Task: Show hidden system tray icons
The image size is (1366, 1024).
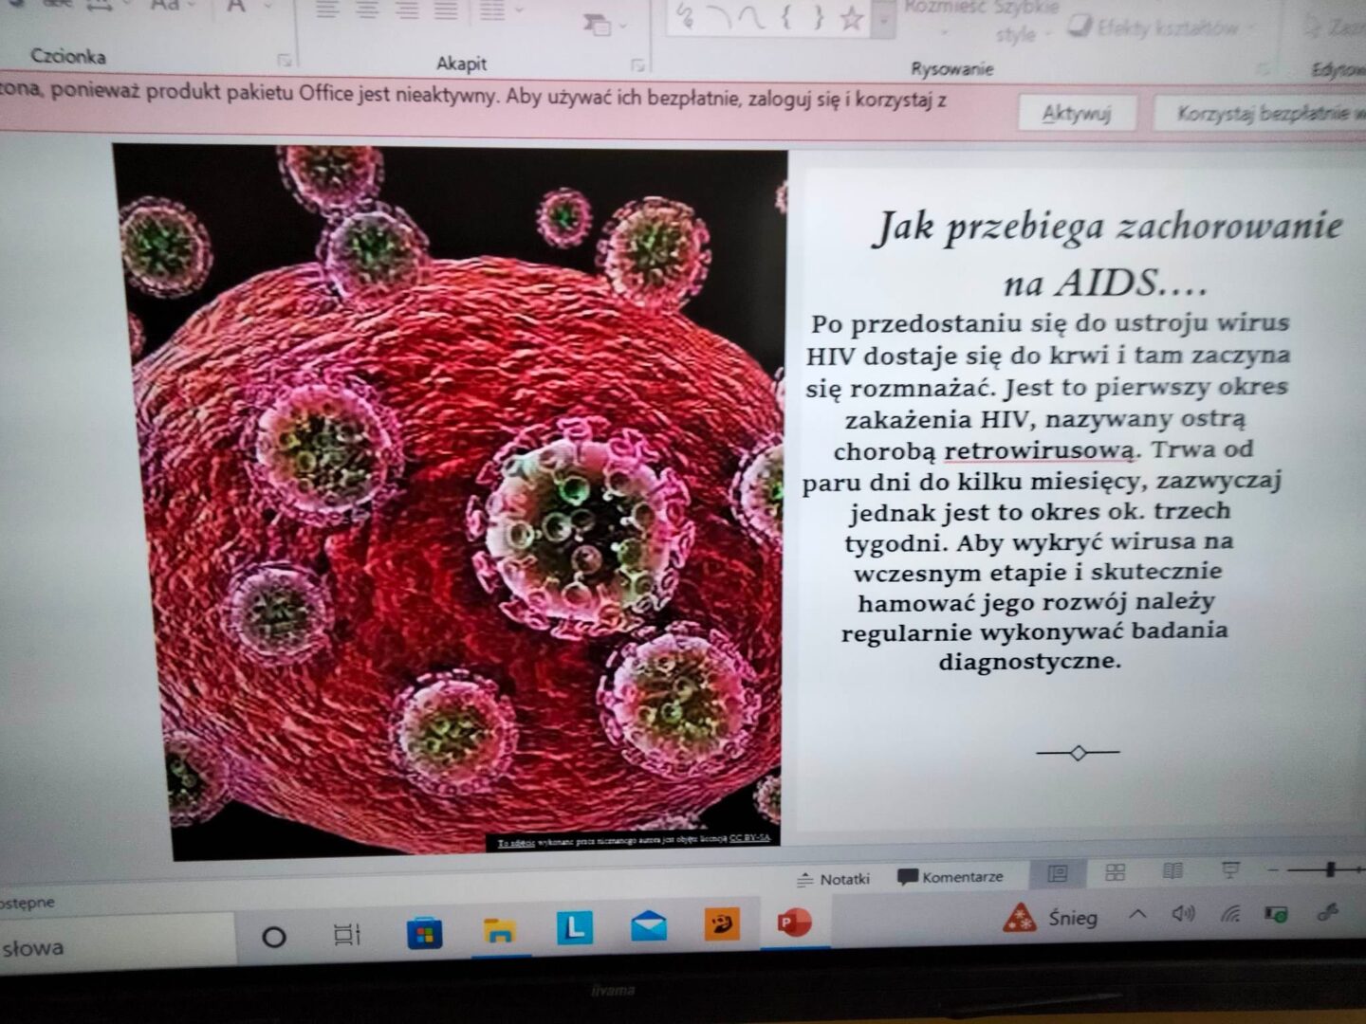Action: [1137, 915]
